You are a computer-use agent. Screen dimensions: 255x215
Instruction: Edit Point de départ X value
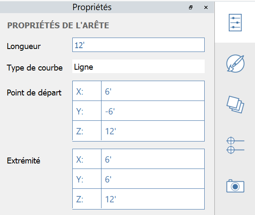click(152, 91)
